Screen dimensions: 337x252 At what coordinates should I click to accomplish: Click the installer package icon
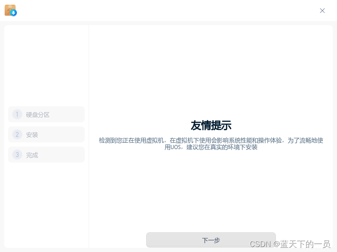(x=11, y=10)
